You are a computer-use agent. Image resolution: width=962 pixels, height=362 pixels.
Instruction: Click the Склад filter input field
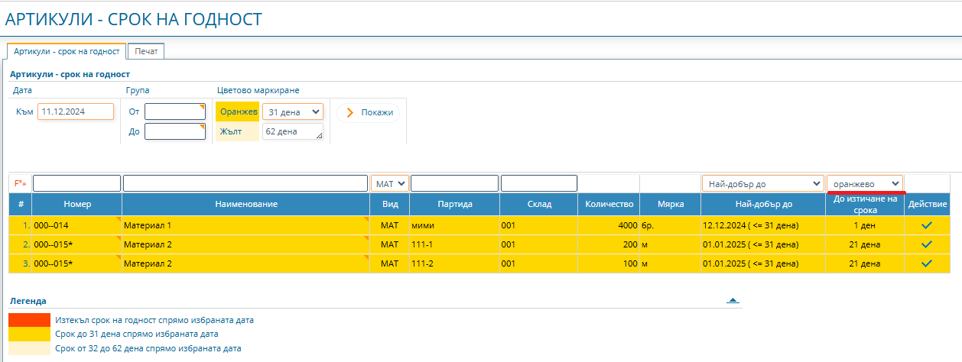click(x=539, y=183)
